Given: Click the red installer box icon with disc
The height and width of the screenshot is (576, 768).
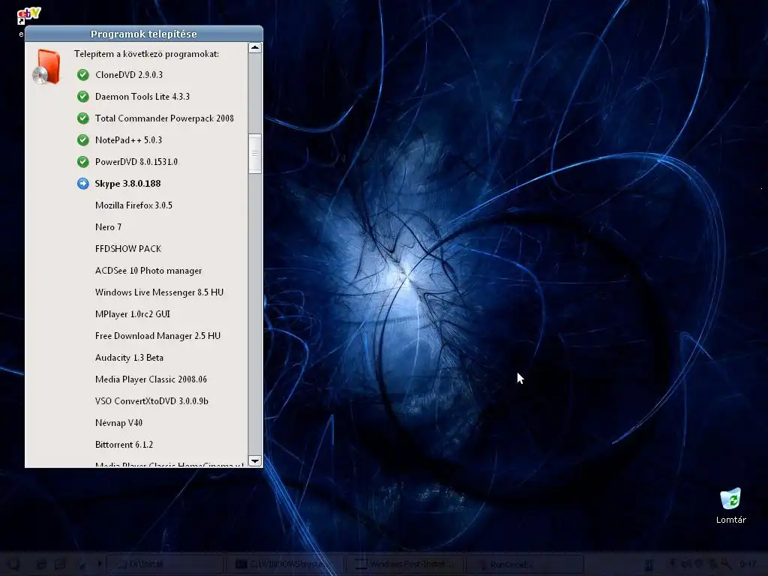Looking at the screenshot, I should (46, 67).
